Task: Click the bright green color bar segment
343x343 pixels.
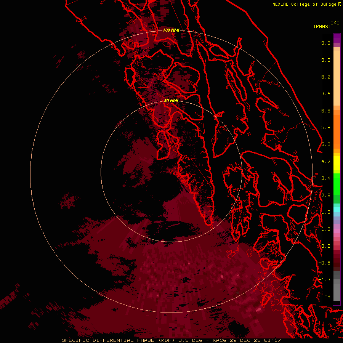Action: 337,184
